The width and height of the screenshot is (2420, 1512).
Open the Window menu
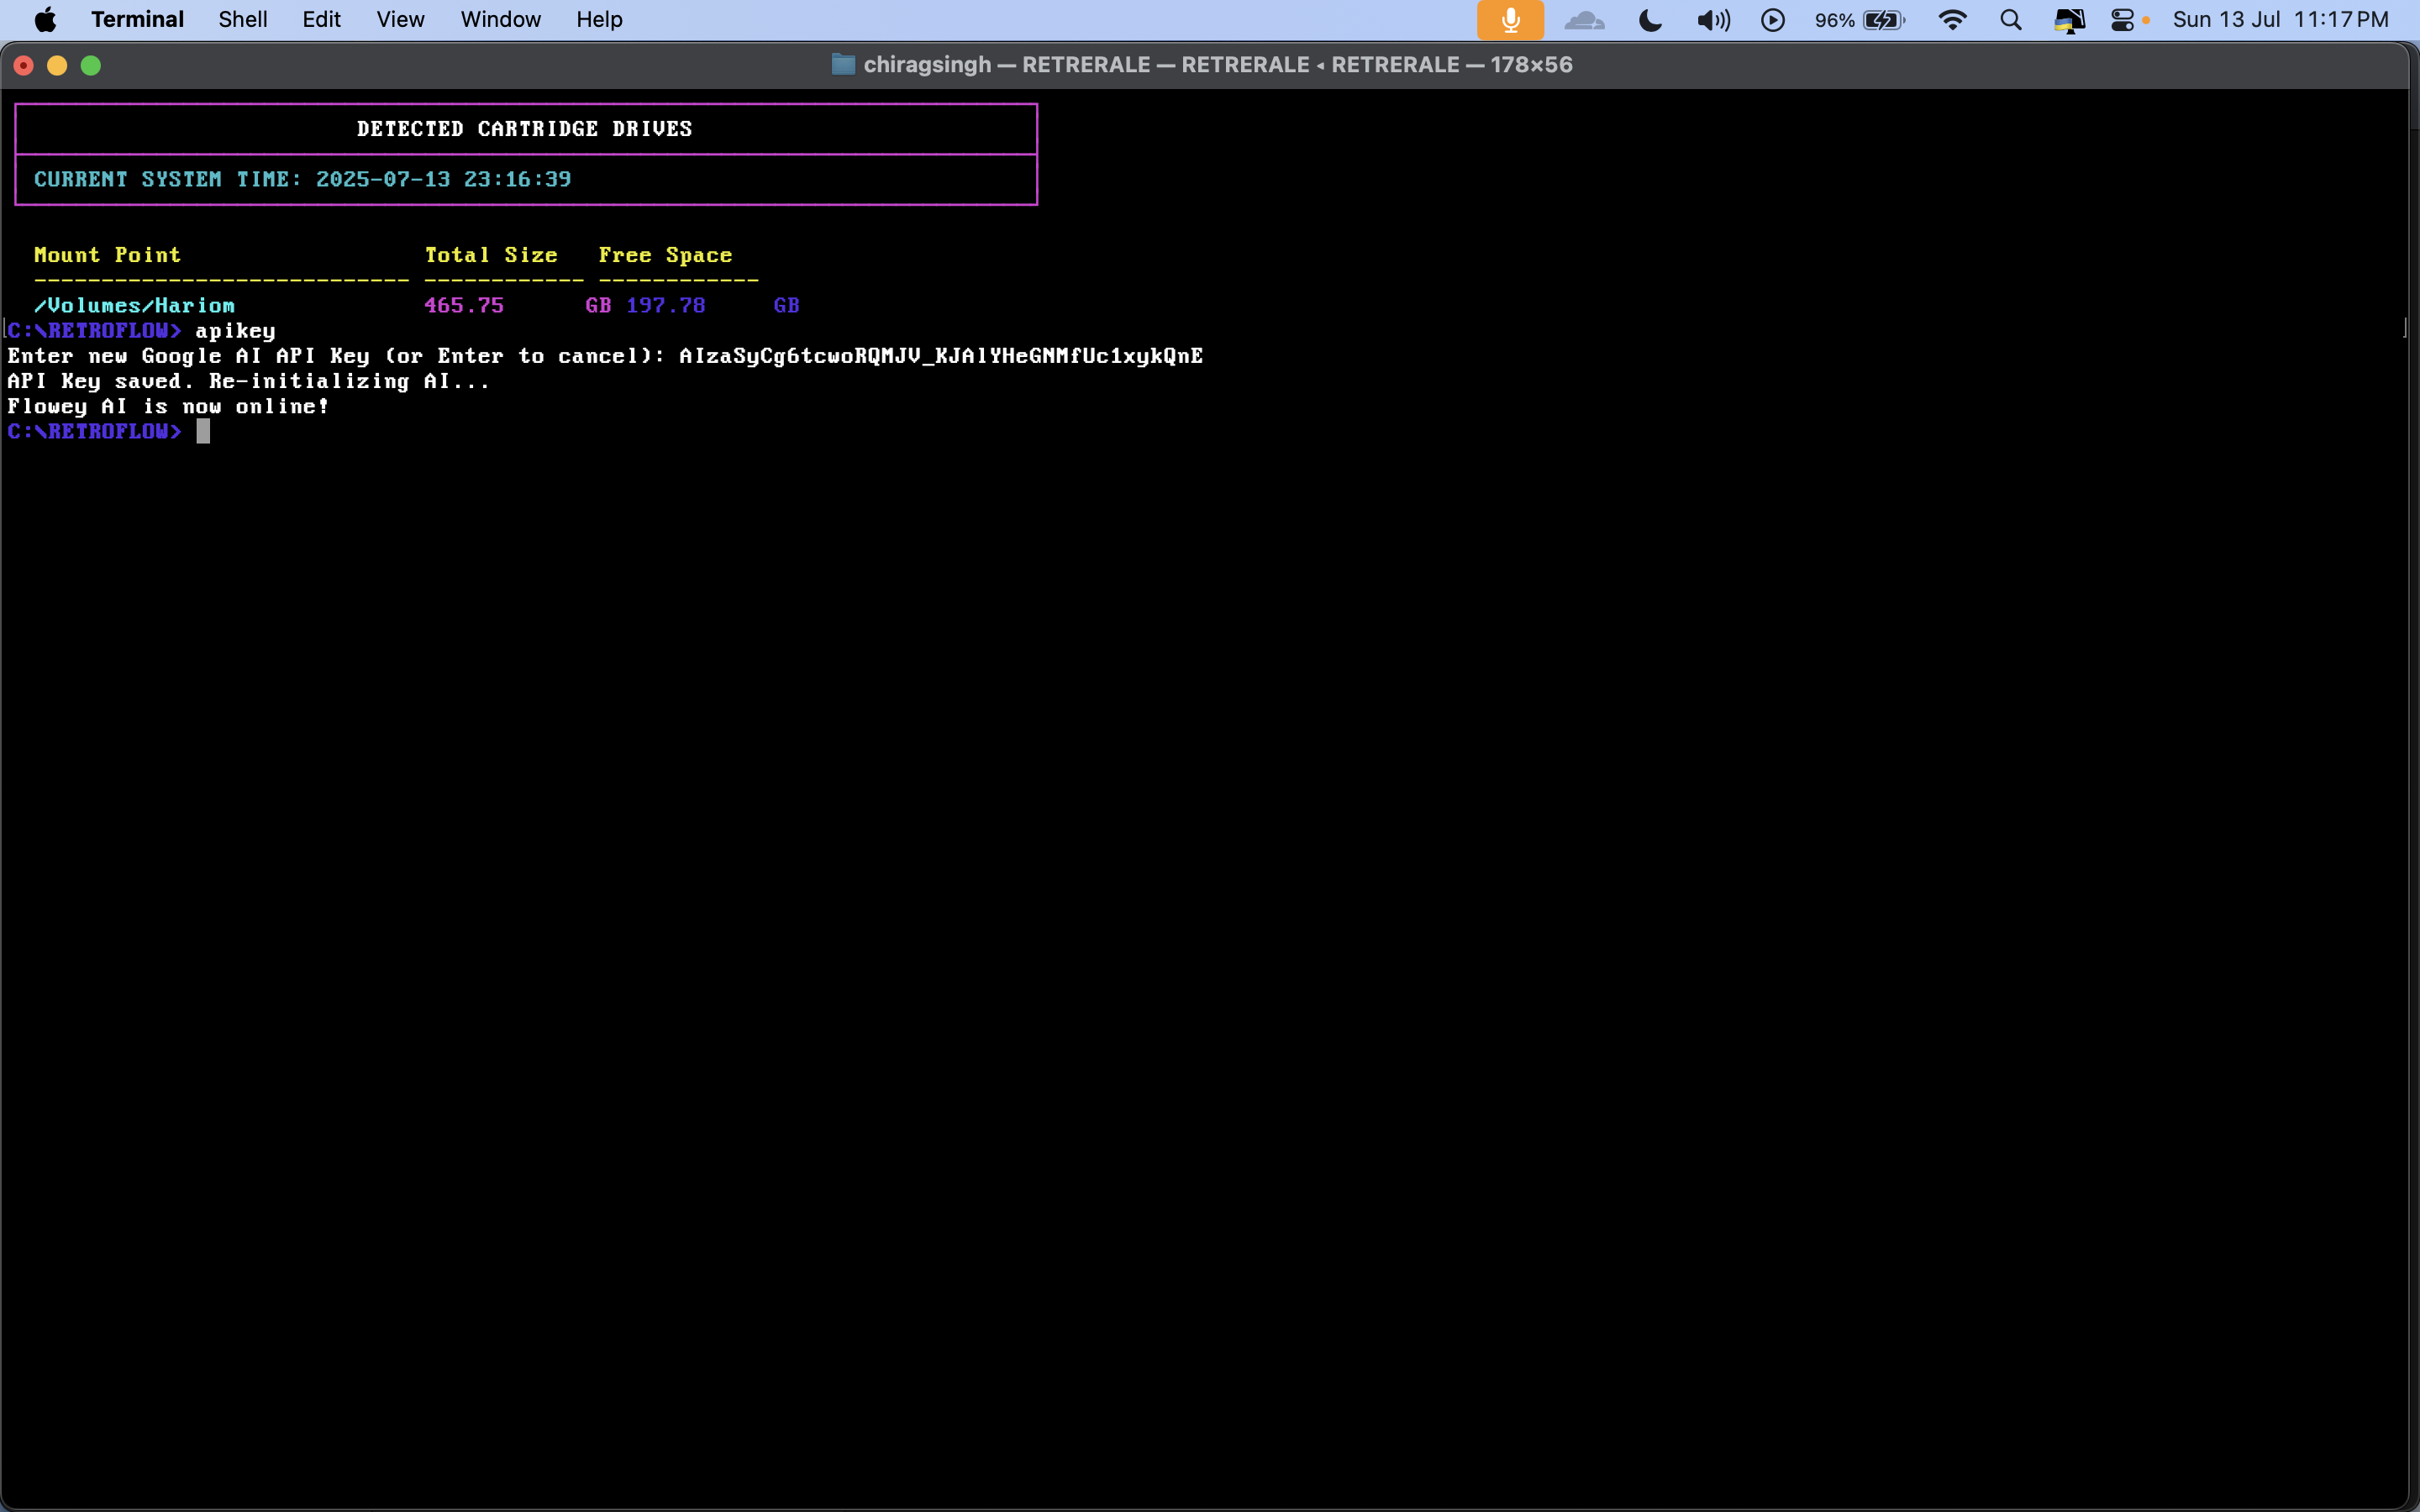(x=500, y=20)
